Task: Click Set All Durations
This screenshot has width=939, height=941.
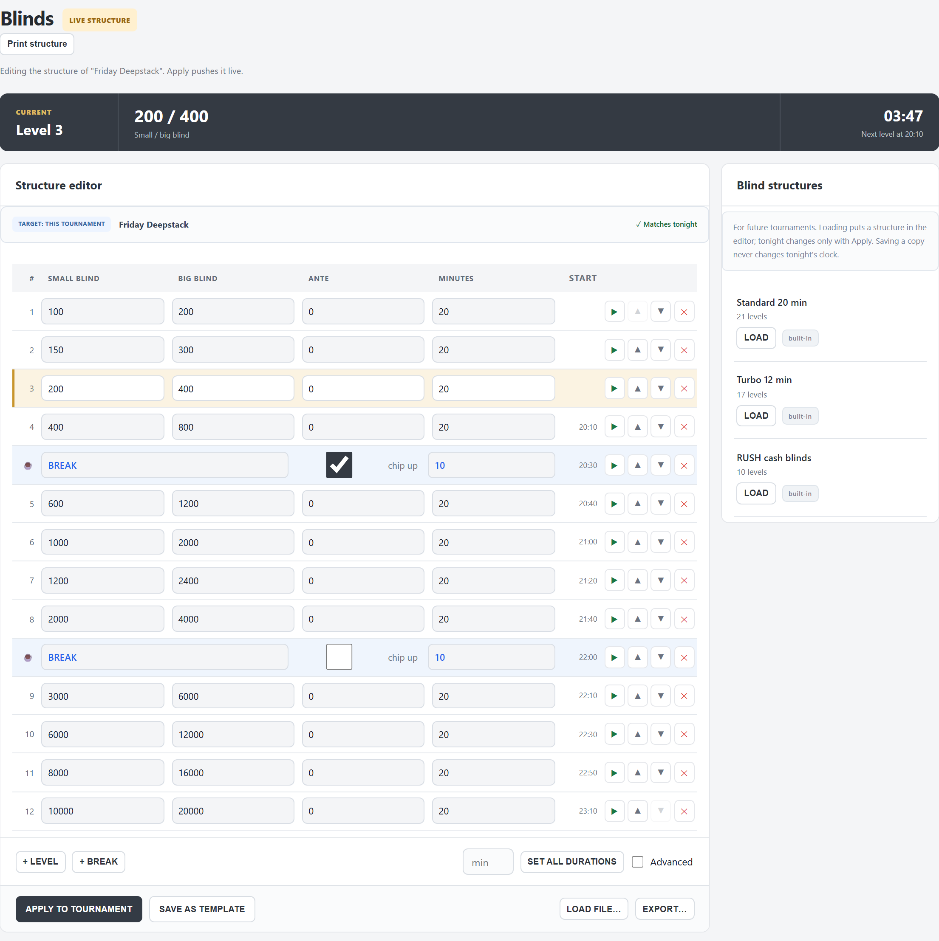Action: [x=571, y=862]
